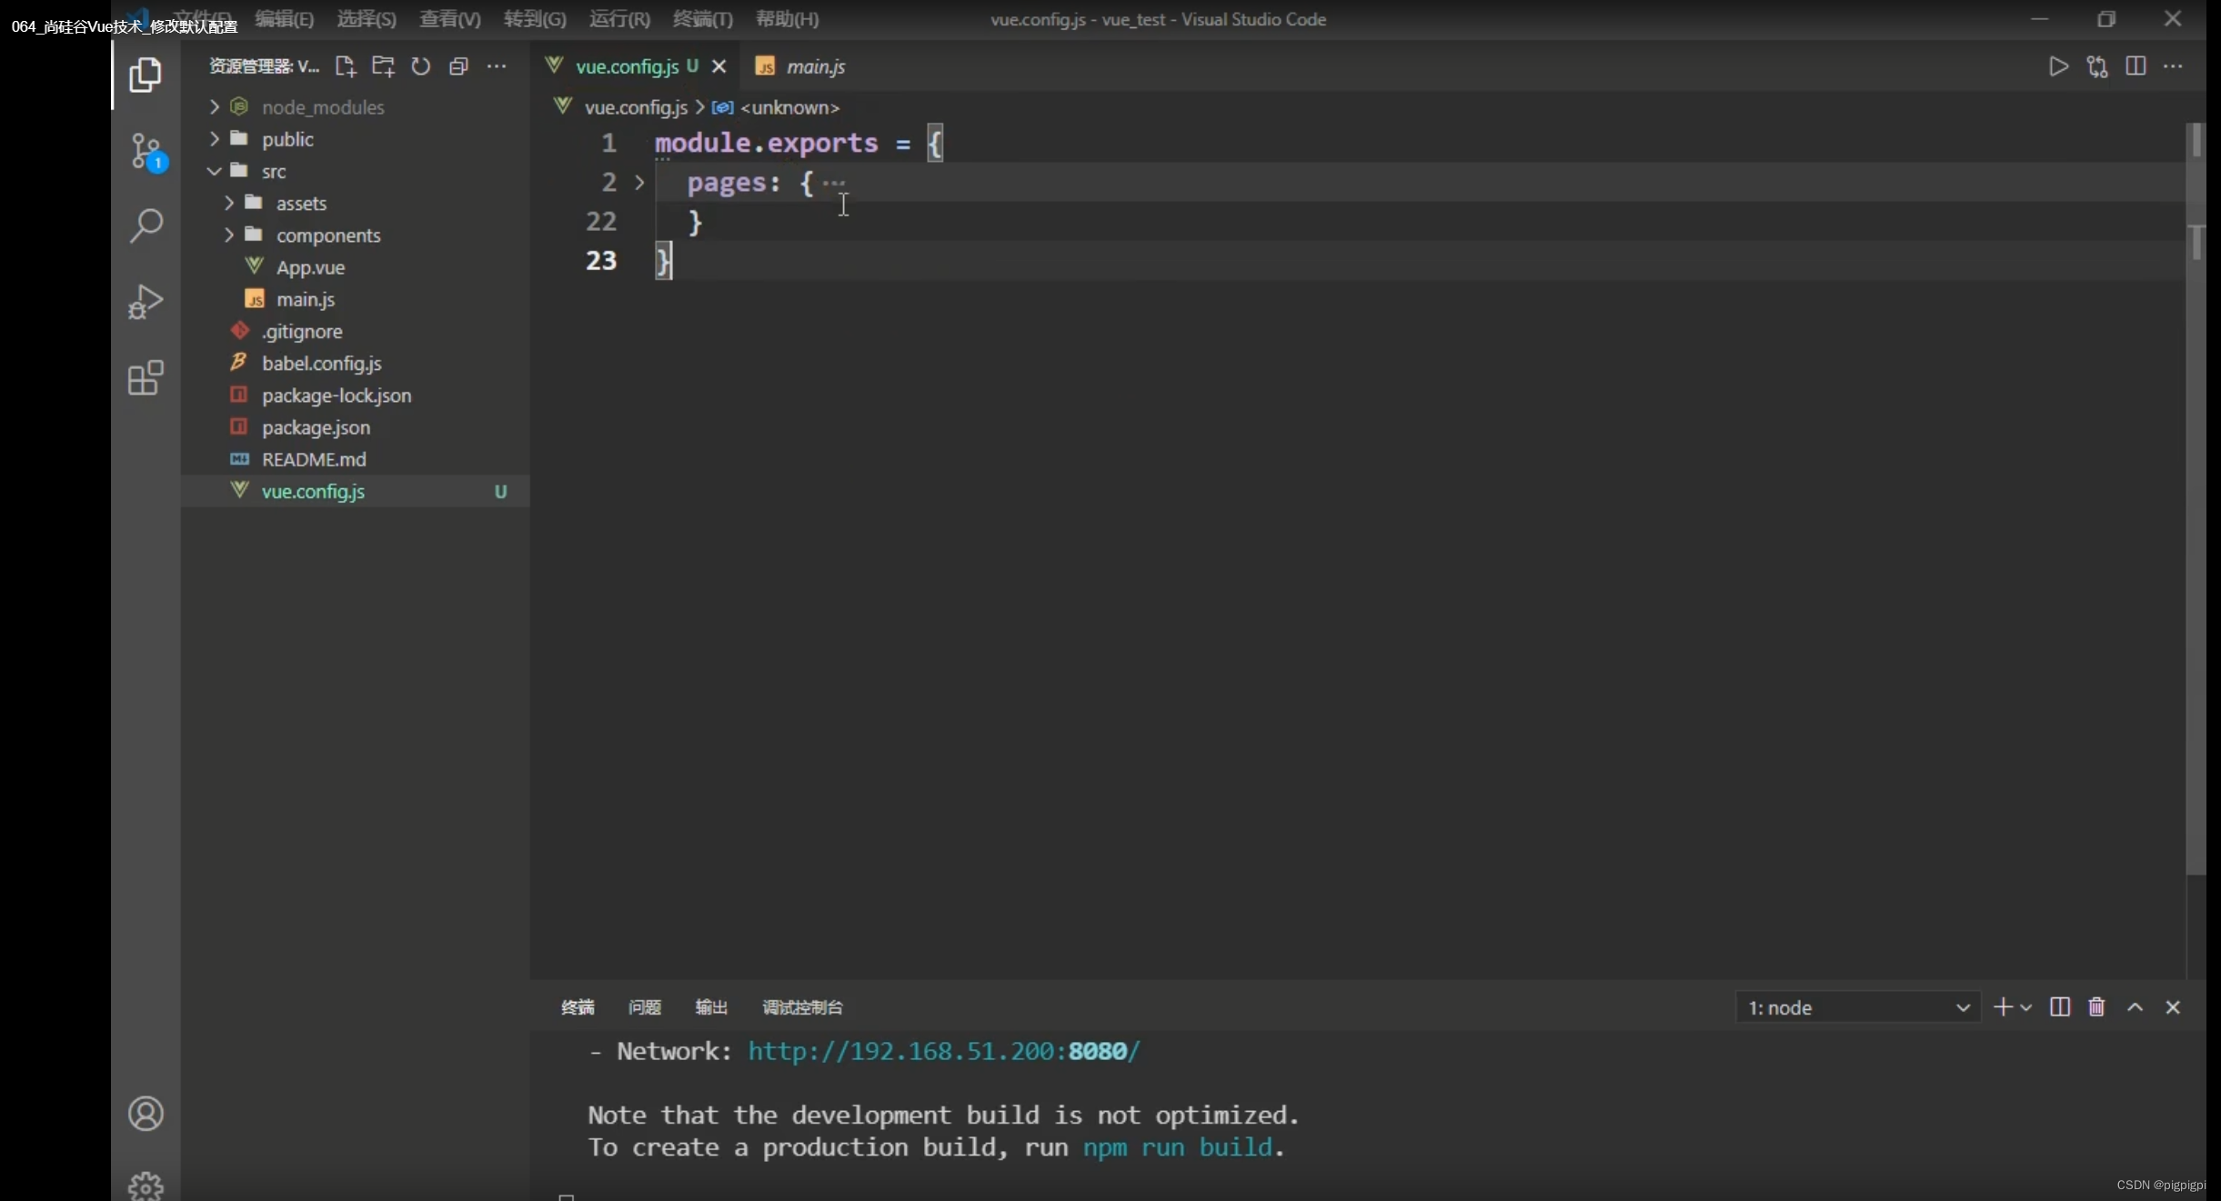Click line number 23 in gutter
This screenshot has height=1201, width=2221.
600,261
